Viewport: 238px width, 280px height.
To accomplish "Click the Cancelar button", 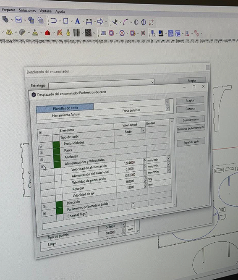I will tap(190, 109).
